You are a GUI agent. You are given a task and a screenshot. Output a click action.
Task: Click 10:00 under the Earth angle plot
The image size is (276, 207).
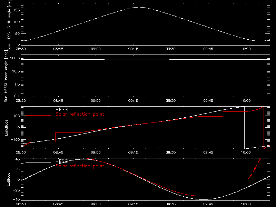[246, 49]
